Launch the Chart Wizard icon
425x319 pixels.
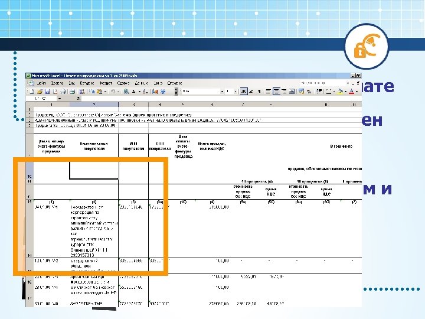(x=155, y=92)
